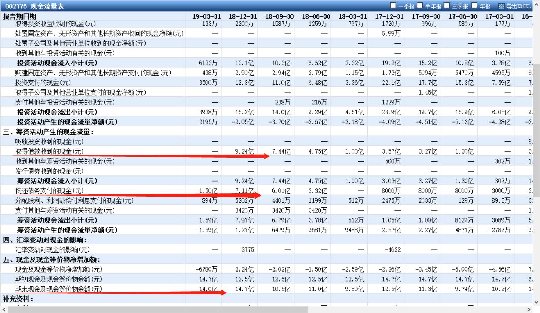
Task: Select column header 17-09-30
Action: [426, 16]
